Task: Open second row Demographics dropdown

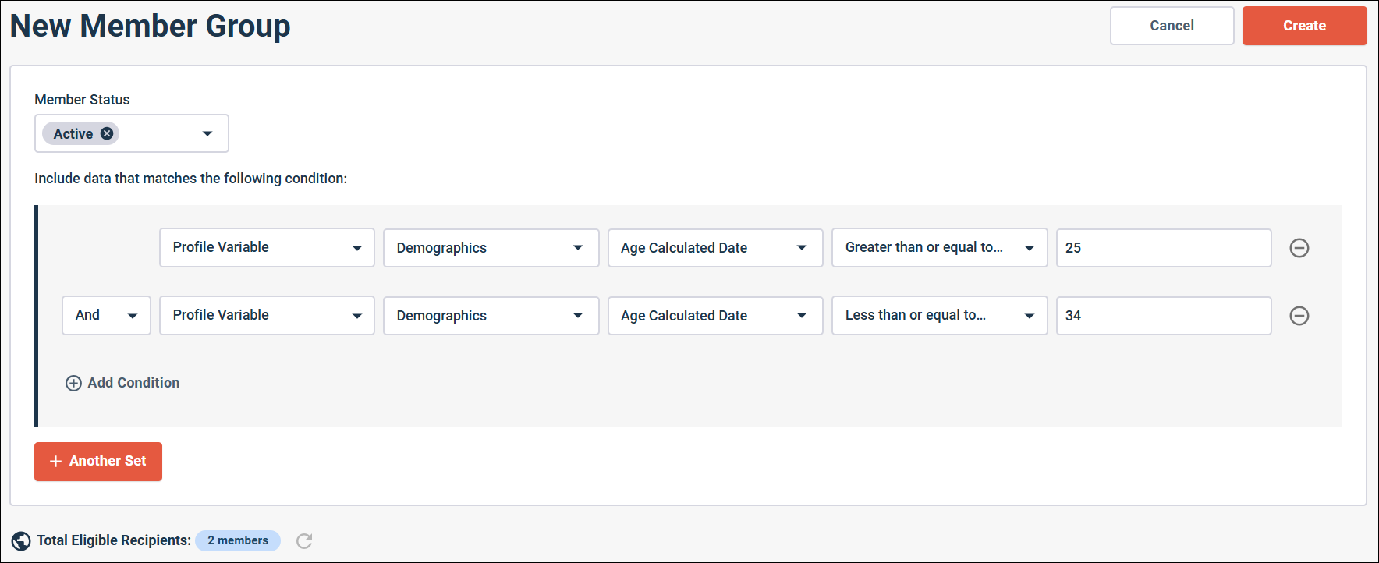Action: 491,316
